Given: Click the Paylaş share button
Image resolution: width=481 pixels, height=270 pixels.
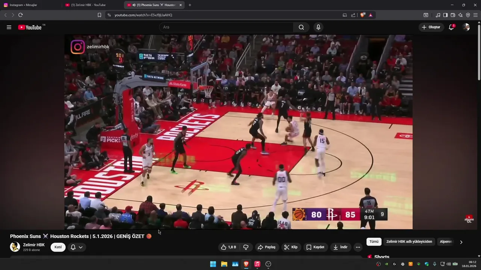Looking at the screenshot, I should point(266,247).
